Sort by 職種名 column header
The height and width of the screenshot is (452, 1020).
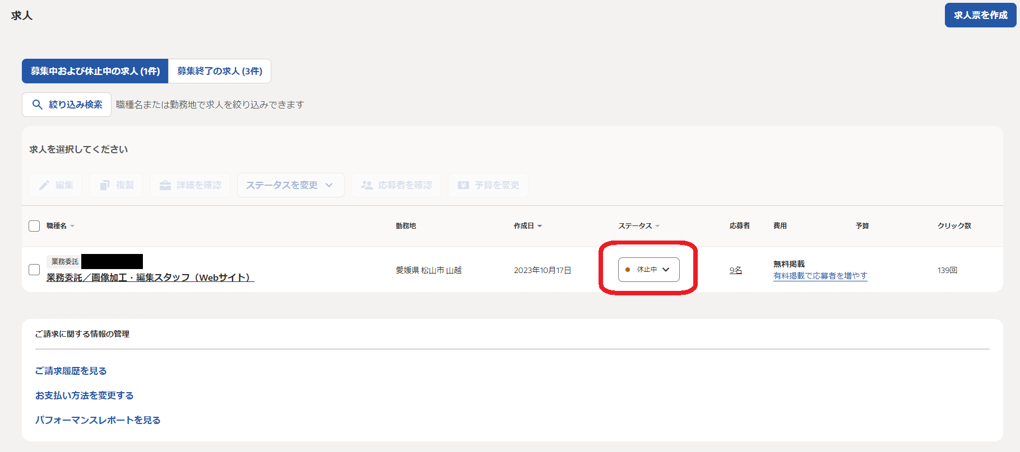pyautogui.click(x=60, y=226)
